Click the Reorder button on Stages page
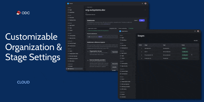The width and height of the screenshot is (204, 102). [196, 41]
